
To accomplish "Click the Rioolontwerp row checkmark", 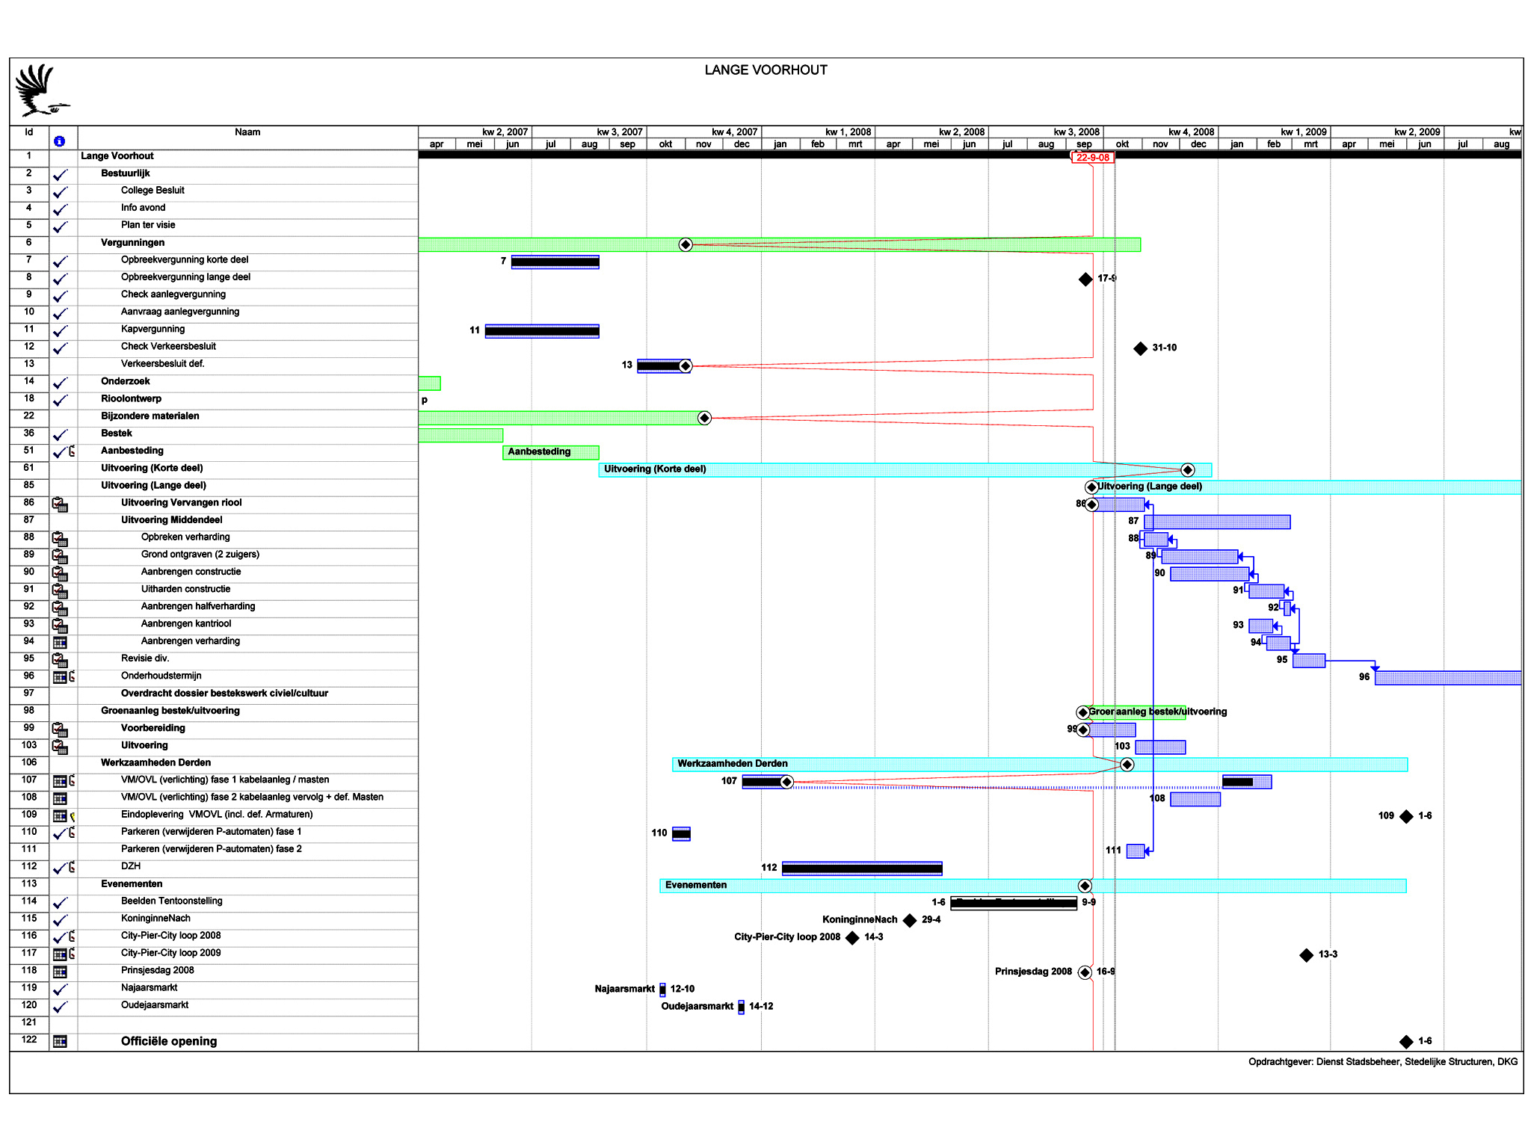I will tap(61, 400).
